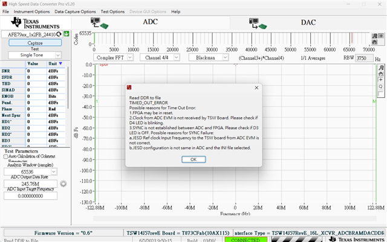Click the dialog's red app icon

(129, 88)
